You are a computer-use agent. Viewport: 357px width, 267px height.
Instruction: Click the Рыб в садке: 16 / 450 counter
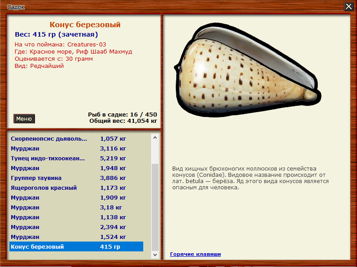[x=122, y=114]
